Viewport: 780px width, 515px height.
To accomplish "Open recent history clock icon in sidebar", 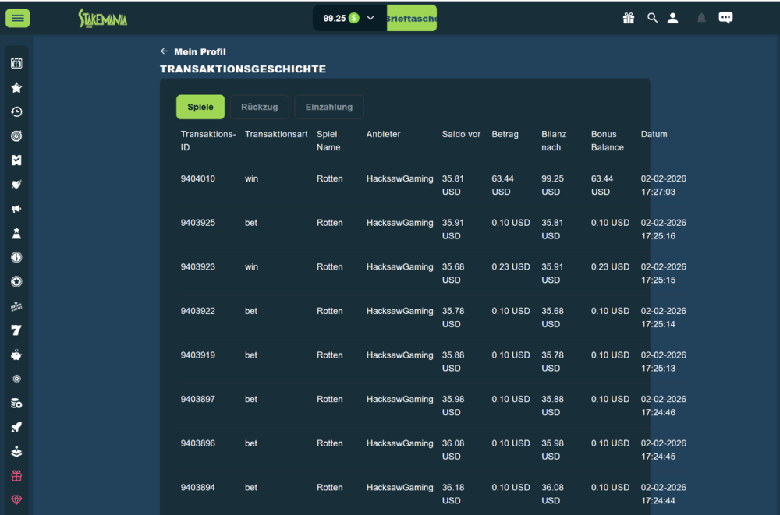I will coord(16,112).
